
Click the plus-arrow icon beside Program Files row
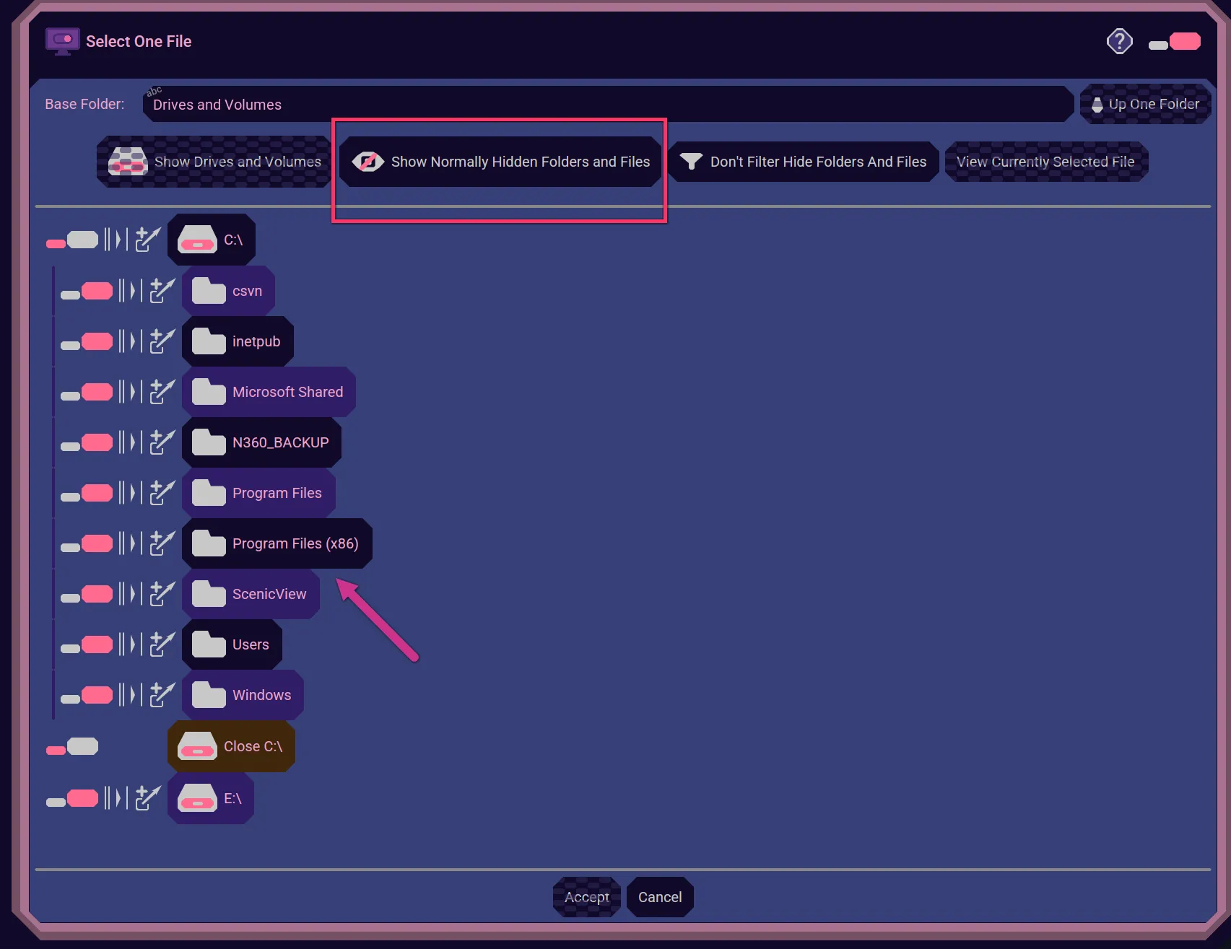(162, 493)
